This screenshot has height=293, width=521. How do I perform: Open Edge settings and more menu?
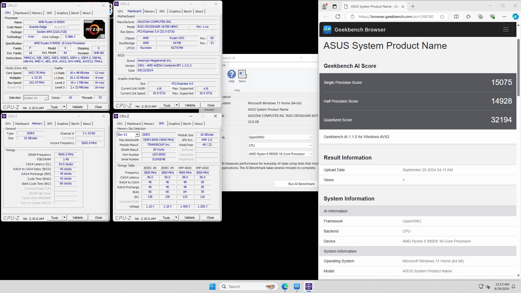coord(504,17)
